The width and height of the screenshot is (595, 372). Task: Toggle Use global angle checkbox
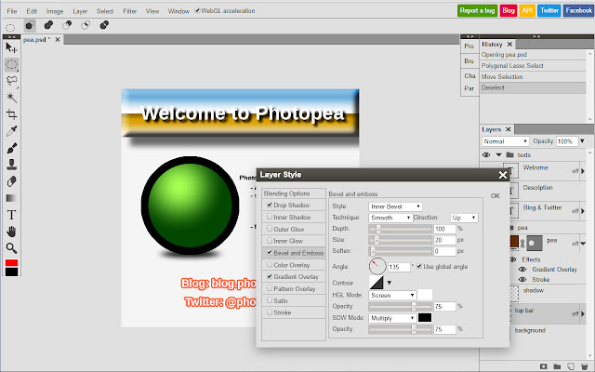419,266
